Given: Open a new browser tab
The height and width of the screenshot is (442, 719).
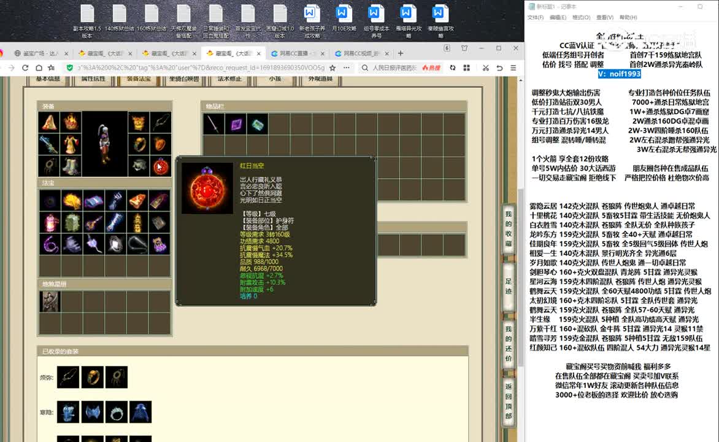Looking at the screenshot, I should pyautogui.click(x=401, y=53).
